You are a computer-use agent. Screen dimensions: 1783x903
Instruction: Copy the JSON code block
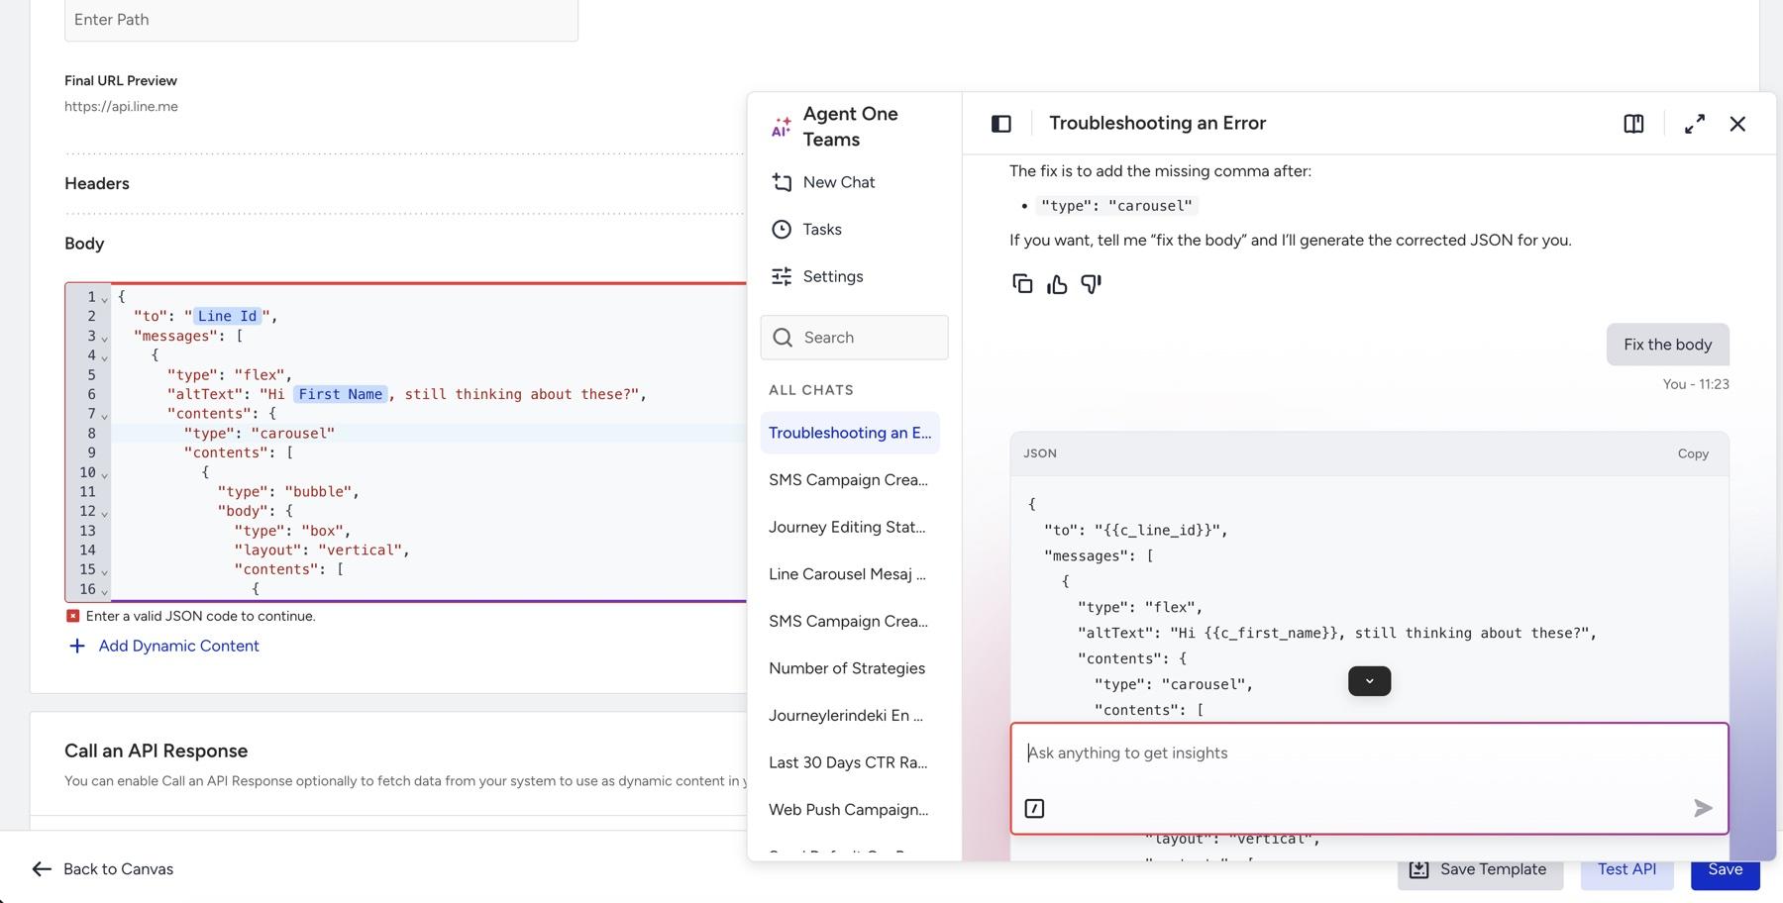(x=1693, y=453)
